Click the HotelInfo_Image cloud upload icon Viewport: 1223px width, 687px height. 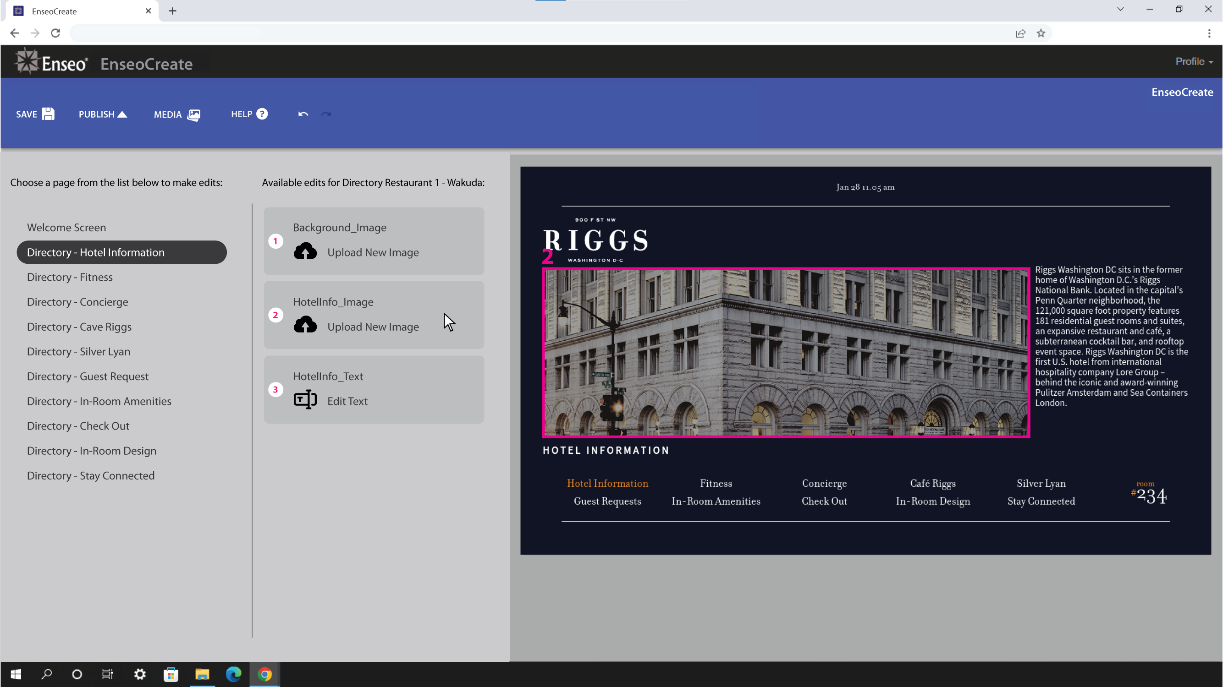(x=305, y=326)
